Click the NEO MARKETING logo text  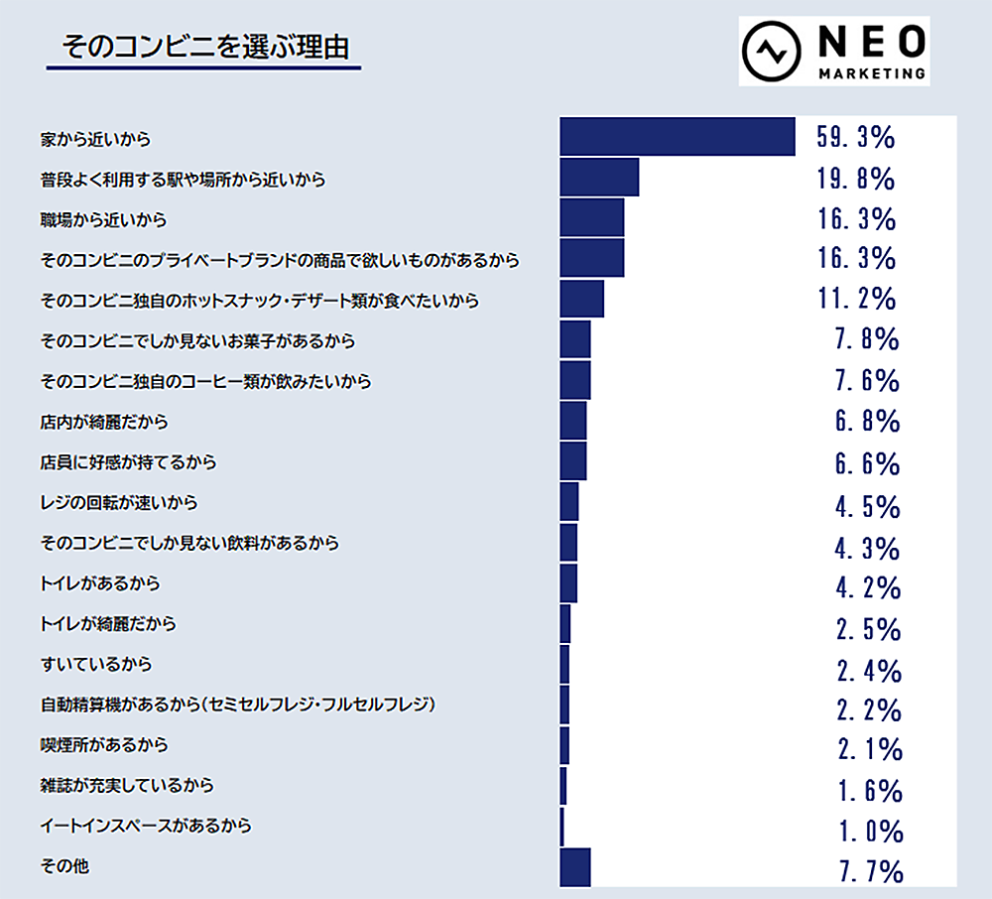click(x=872, y=52)
